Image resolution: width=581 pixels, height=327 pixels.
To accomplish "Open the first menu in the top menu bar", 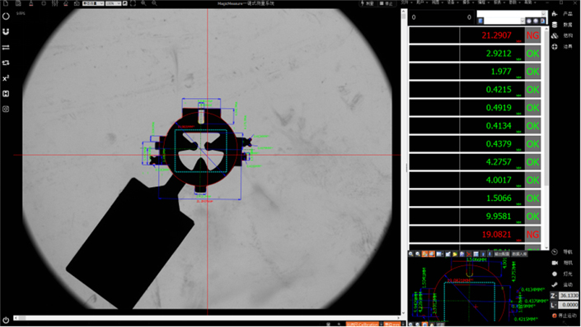I will 405,2.
